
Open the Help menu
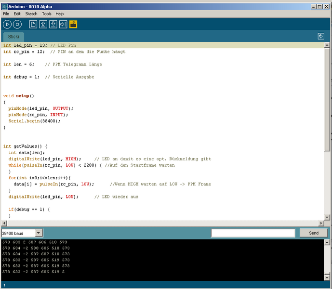click(x=60, y=14)
